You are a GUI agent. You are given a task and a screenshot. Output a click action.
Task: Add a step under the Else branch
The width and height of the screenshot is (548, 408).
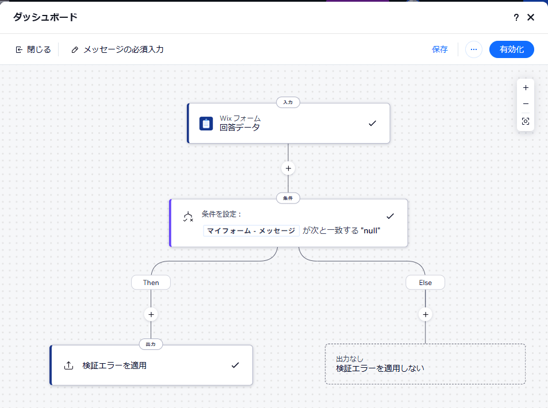point(426,315)
